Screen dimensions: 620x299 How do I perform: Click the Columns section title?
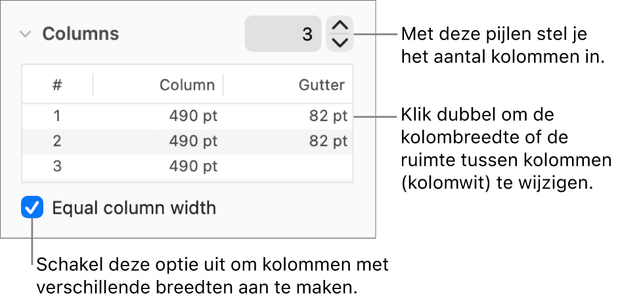(x=81, y=34)
